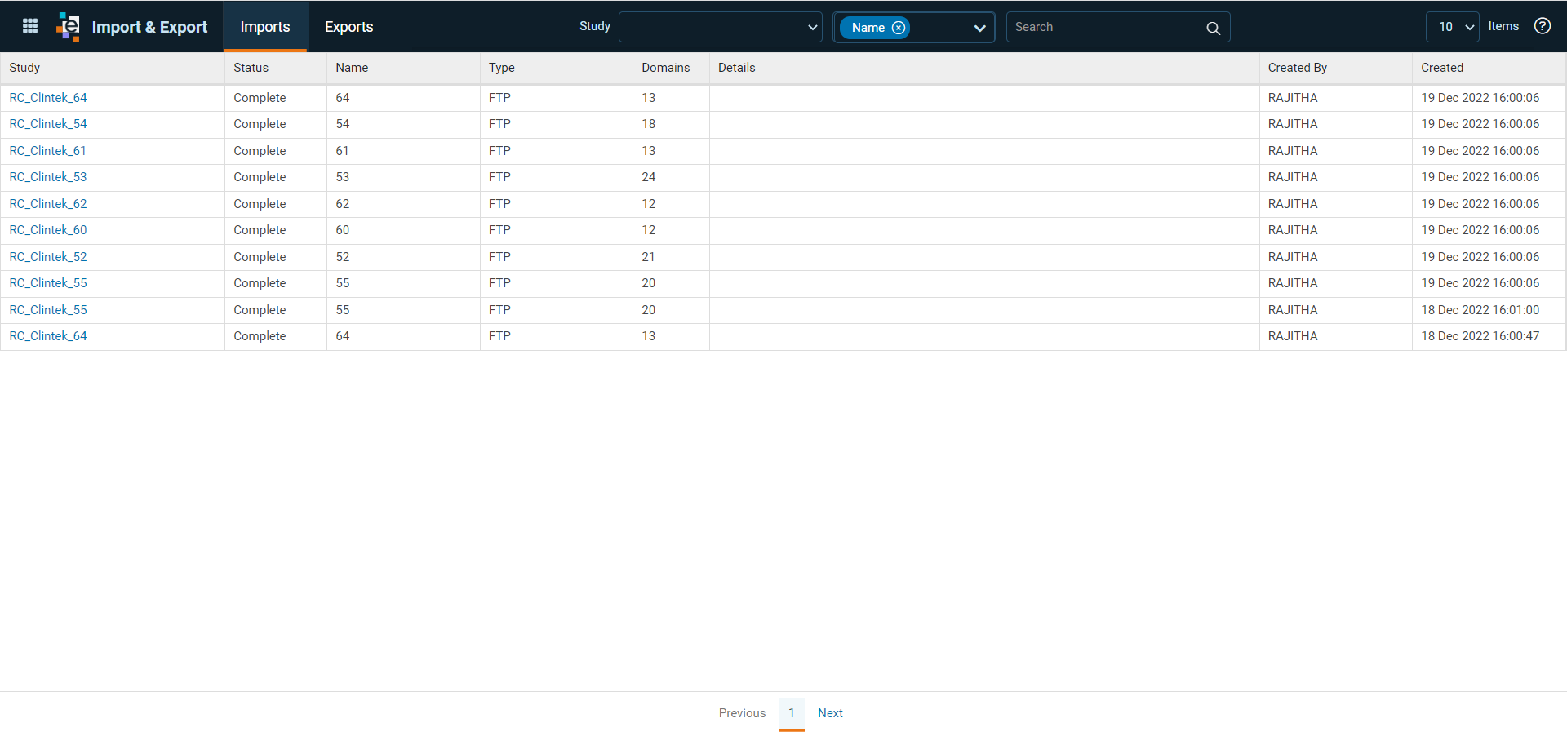Remove the Name filter chip

[x=899, y=28]
